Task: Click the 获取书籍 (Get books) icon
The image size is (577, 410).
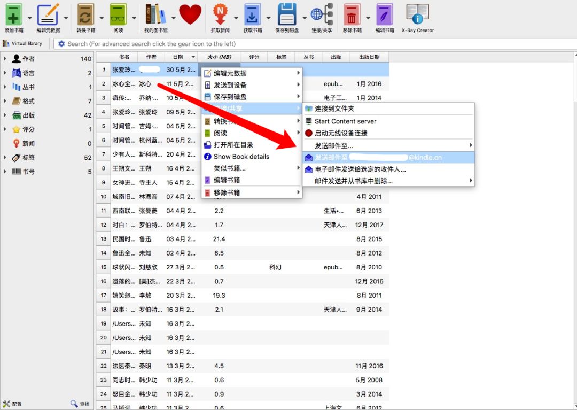Action: click(252, 16)
